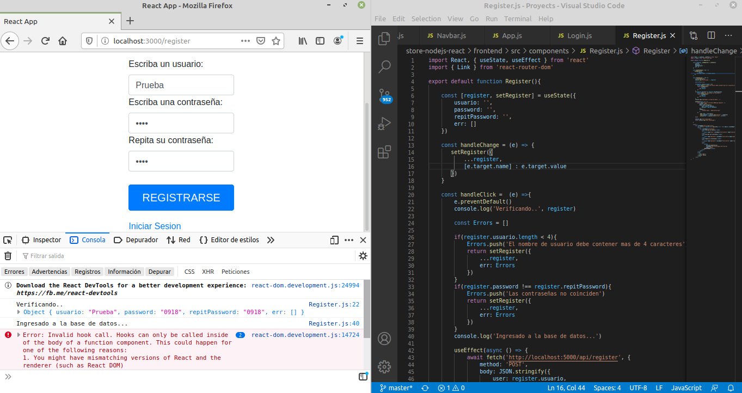Image resolution: width=742 pixels, height=393 pixels.
Task: Close the React App browser tab
Action: (x=112, y=22)
